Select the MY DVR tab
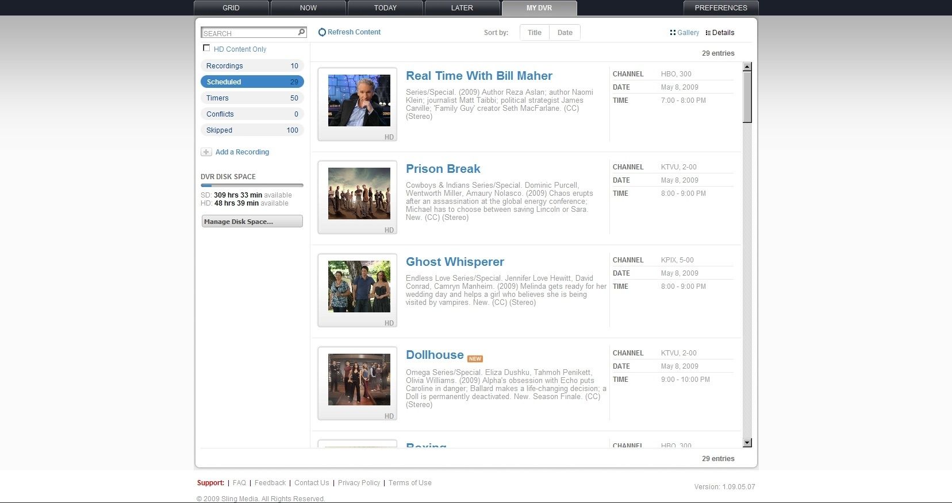 point(539,8)
